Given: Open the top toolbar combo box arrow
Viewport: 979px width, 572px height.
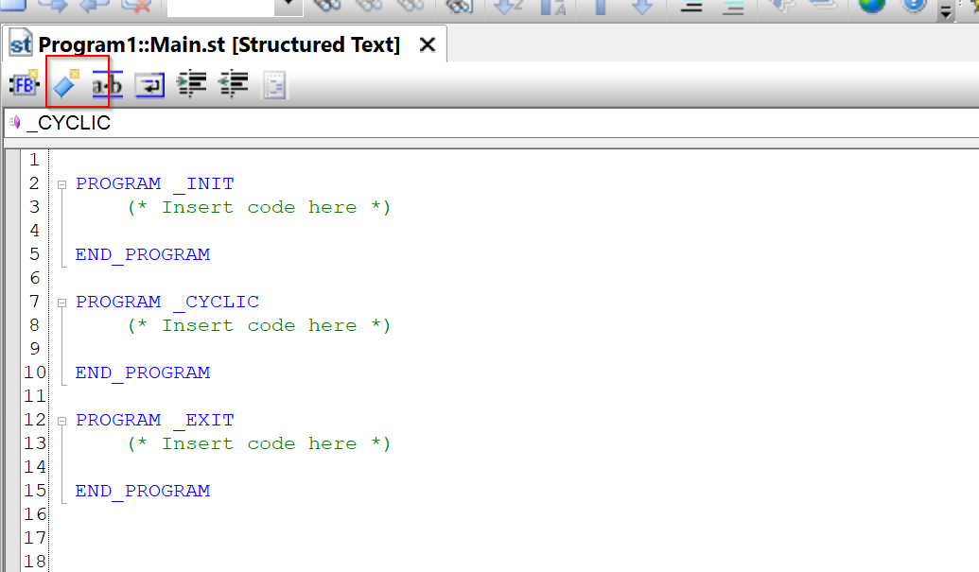Looking at the screenshot, I should click(x=288, y=5).
